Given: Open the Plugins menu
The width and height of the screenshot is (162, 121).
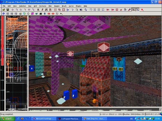Looking at the screenshot, I should [78, 6].
